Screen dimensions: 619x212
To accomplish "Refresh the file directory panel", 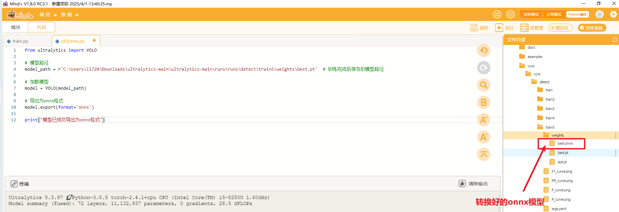I will [615, 40].
